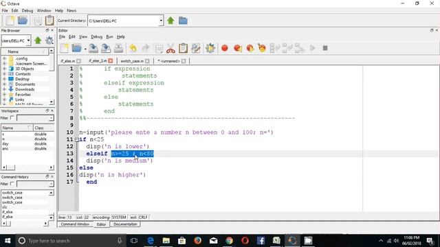Screen dimensions: 440x247
Task: Click the main toolbar New script icon
Action: (x=10, y=21)
